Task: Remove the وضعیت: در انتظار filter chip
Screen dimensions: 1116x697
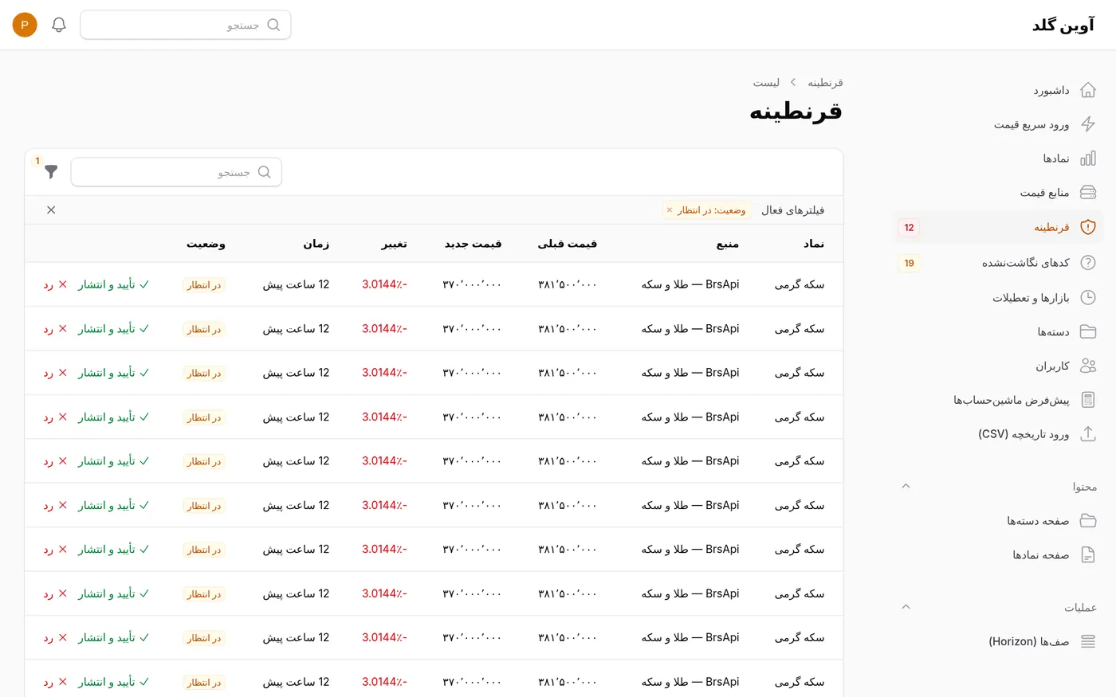Action: tap(670, 210)
